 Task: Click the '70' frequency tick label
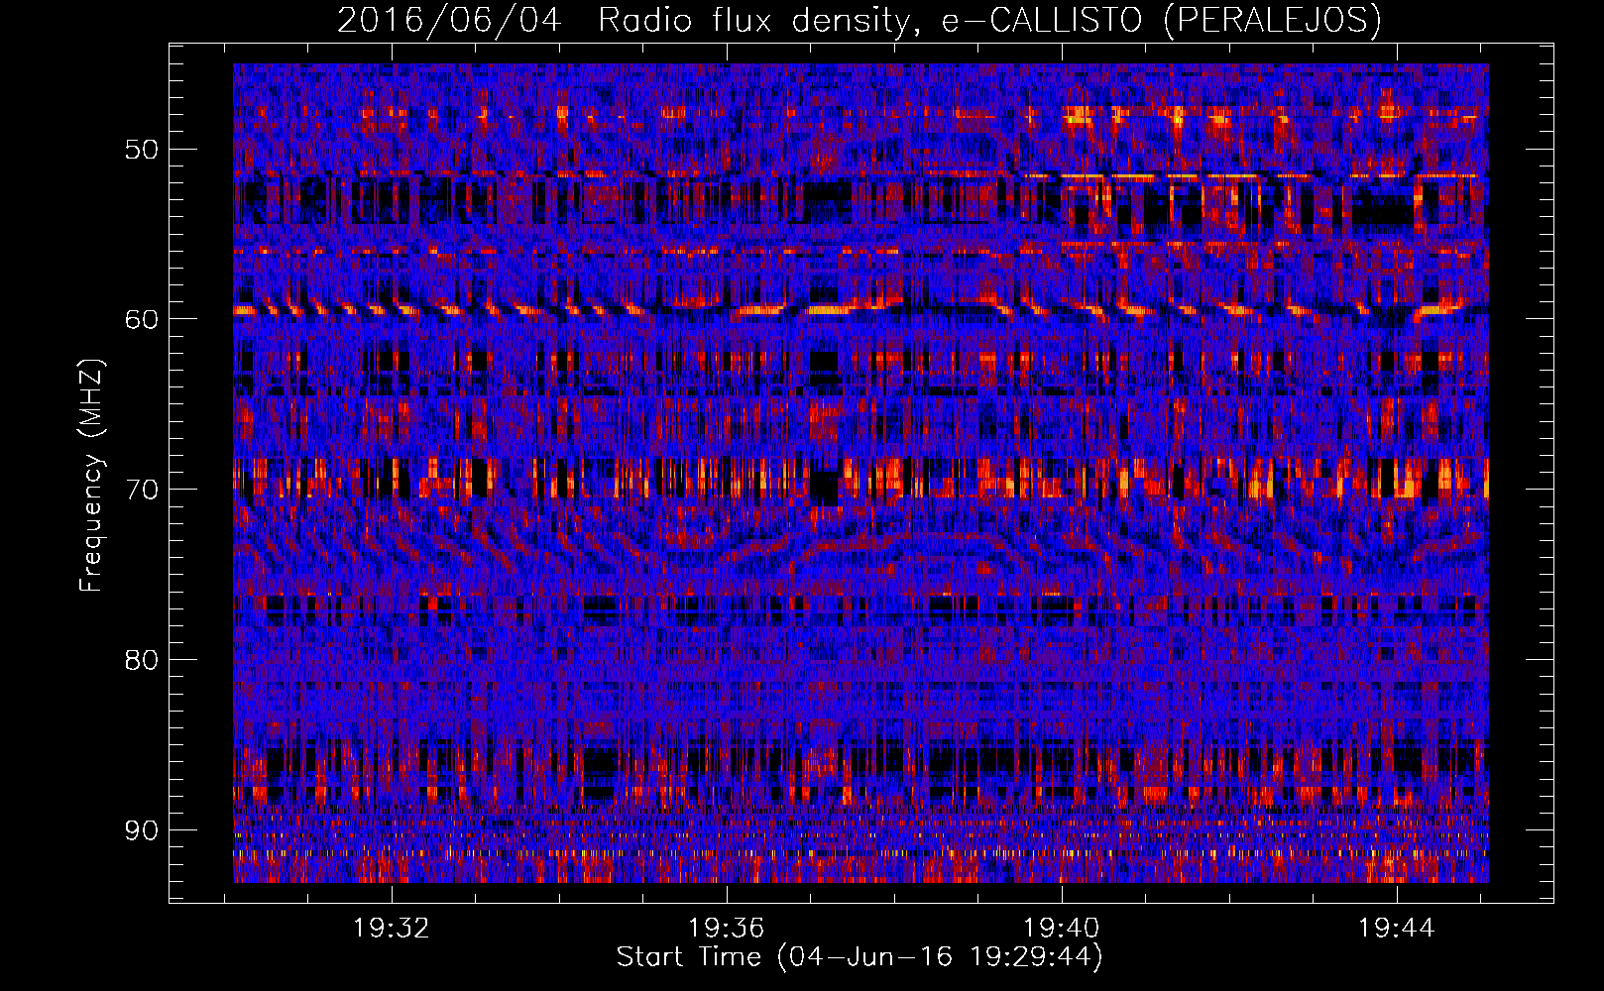point(141,490)
